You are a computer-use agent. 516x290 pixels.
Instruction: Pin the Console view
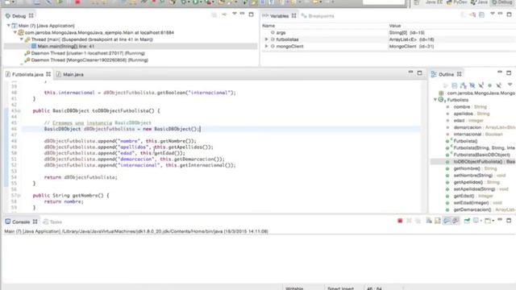click(x=467, y=221)
